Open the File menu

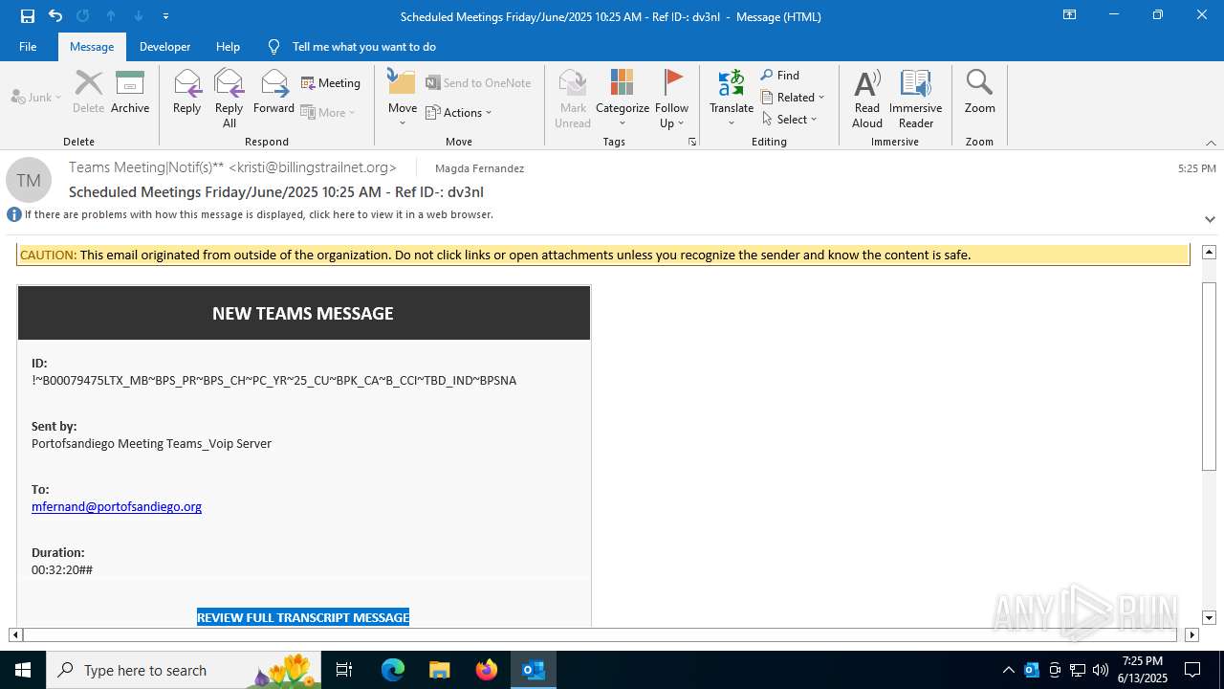pos(28,47)
